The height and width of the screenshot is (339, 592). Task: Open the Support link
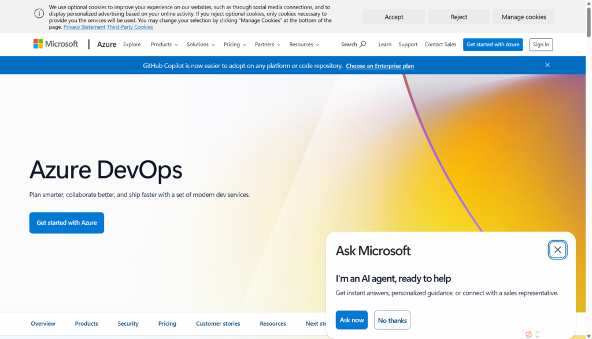[x=408, y=44]
